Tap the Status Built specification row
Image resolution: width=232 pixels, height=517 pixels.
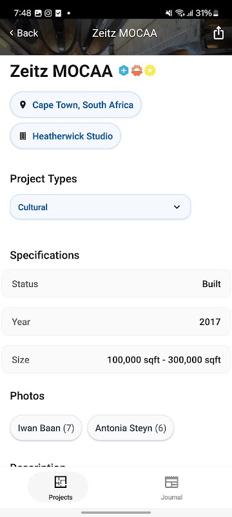click(116, 284)
